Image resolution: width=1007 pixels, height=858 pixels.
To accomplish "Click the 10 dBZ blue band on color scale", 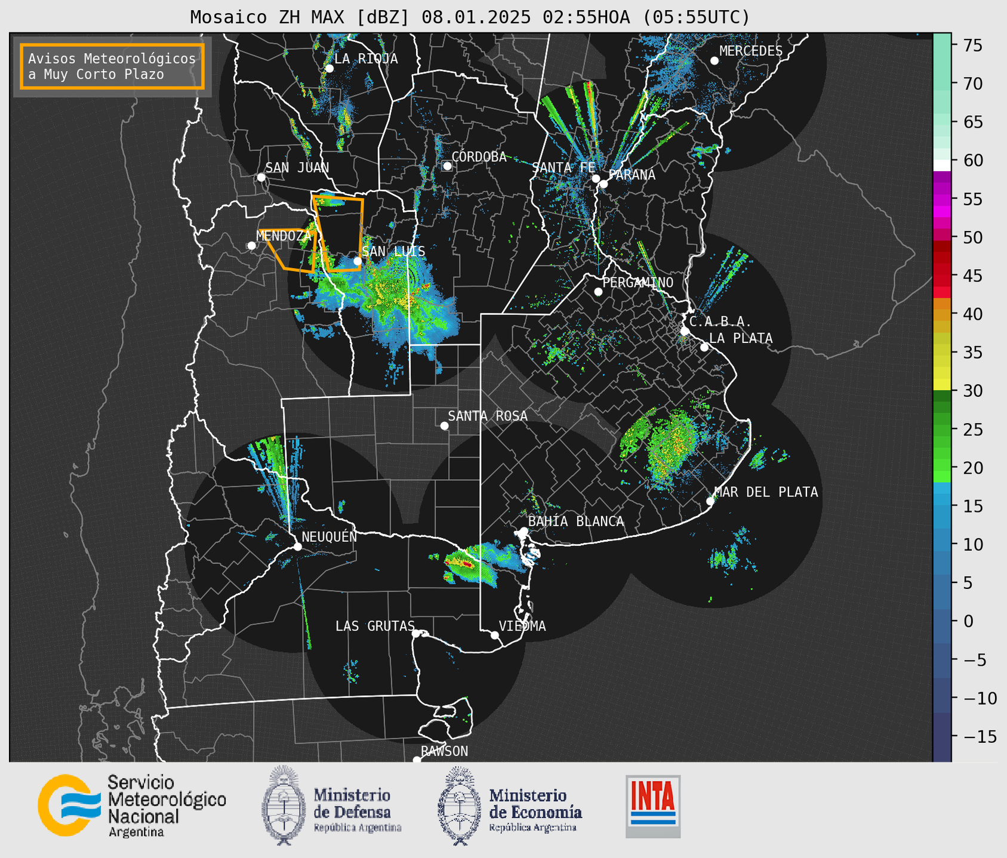I will pyautogui.click(x=942, y=544).
